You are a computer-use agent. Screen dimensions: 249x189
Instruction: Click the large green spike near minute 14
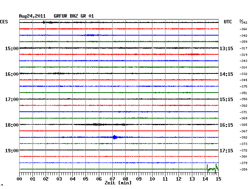(x=213, y=169)
